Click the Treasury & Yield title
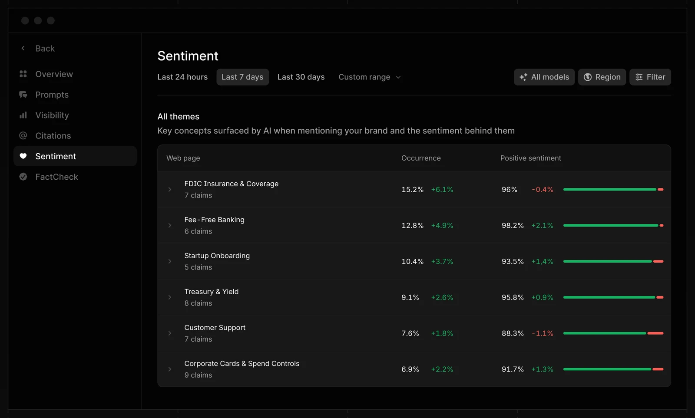 coord(212,292)
